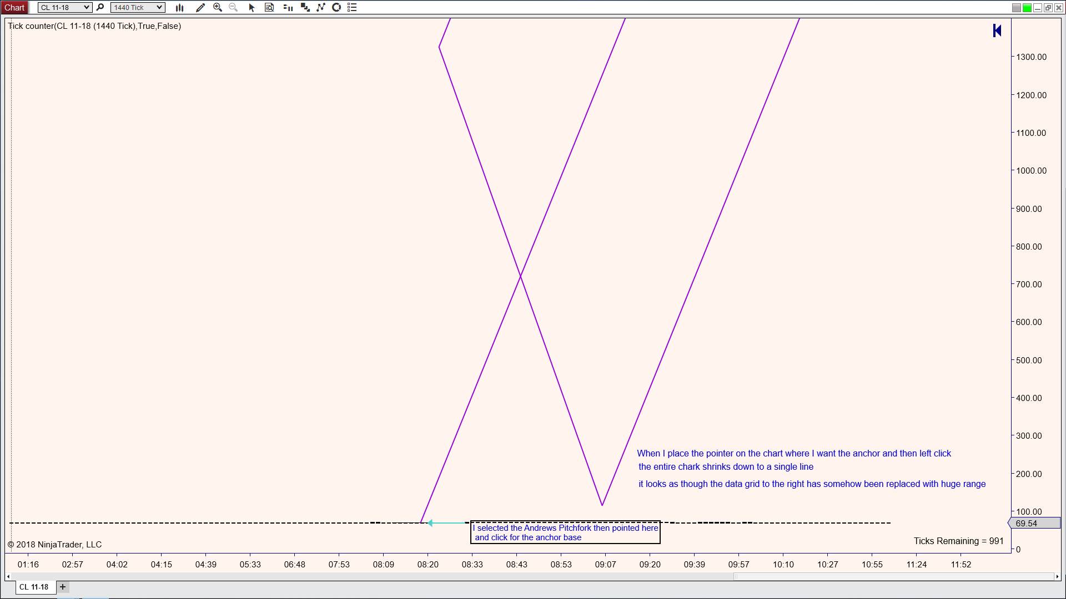Select the cursor pointer tool

click(252, 8)
